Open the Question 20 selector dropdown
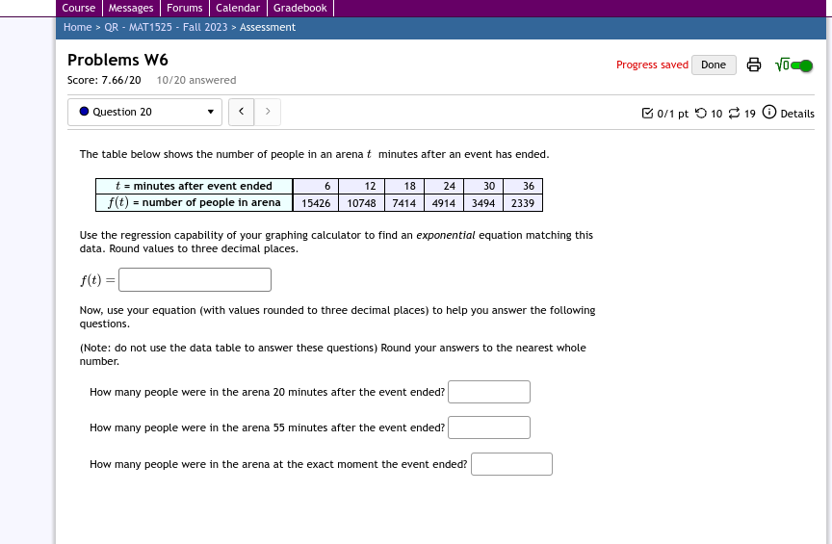The height and width of the screenshot is (544, 832). pos(144,112)
